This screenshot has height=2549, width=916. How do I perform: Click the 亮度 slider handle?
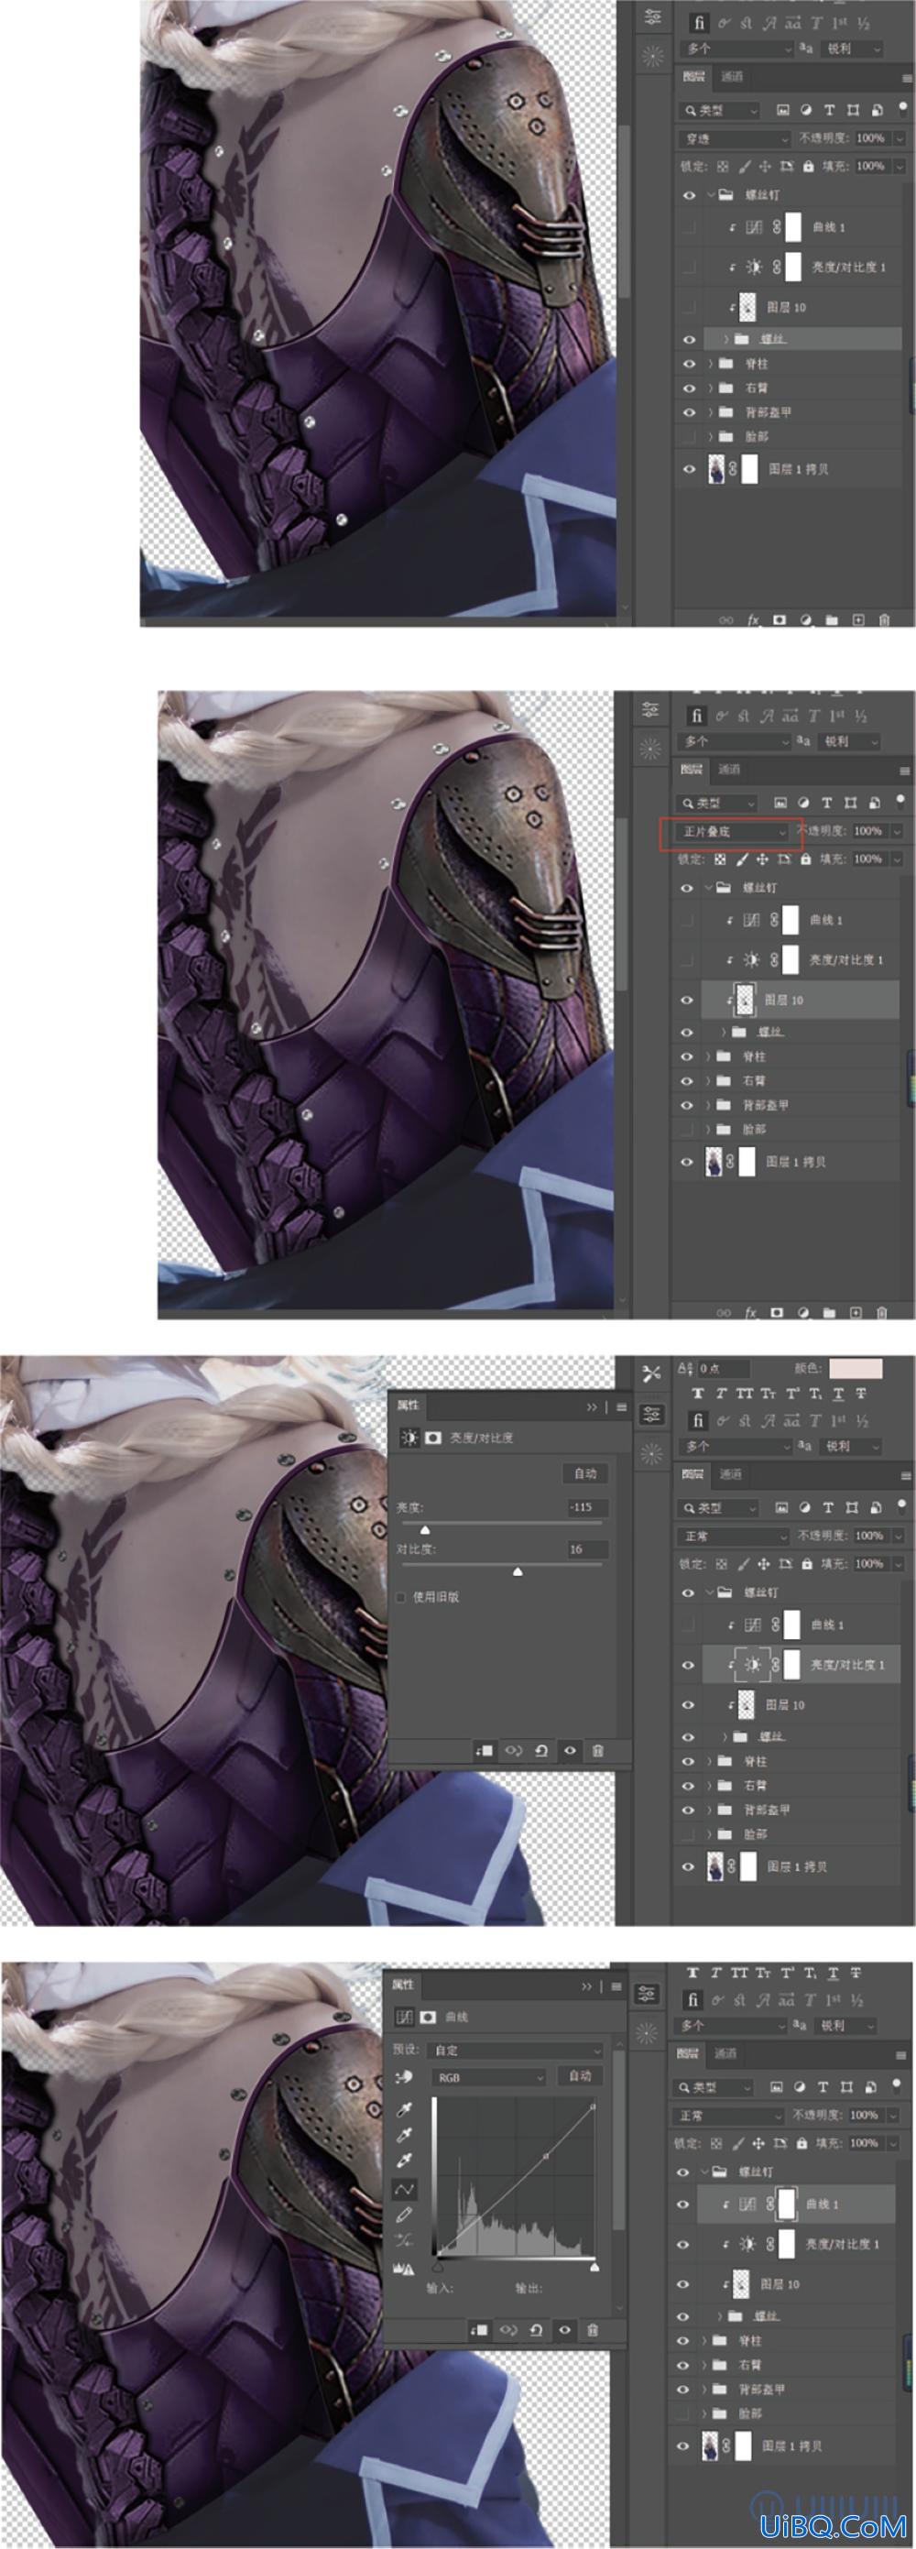(425, 1530)
